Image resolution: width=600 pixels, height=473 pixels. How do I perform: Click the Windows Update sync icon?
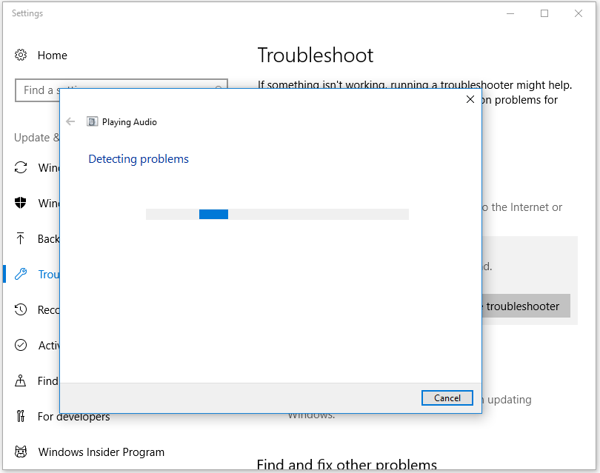pos(21,167)
